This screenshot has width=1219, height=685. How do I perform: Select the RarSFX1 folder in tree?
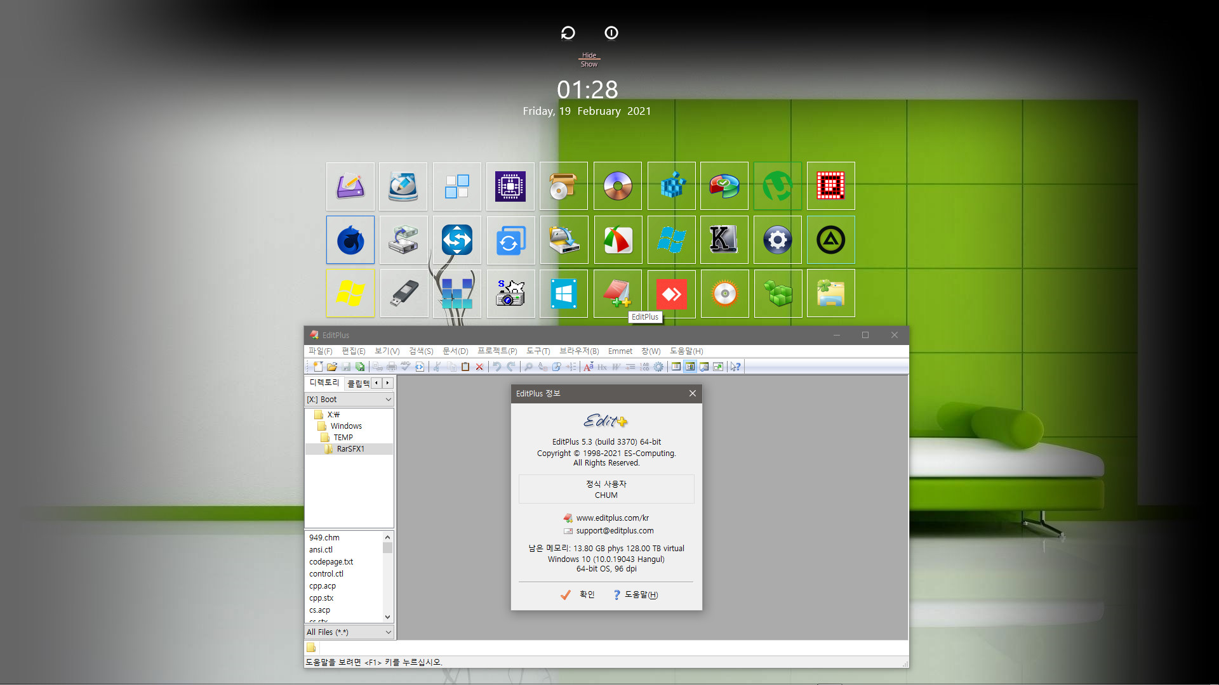point(350,449)
